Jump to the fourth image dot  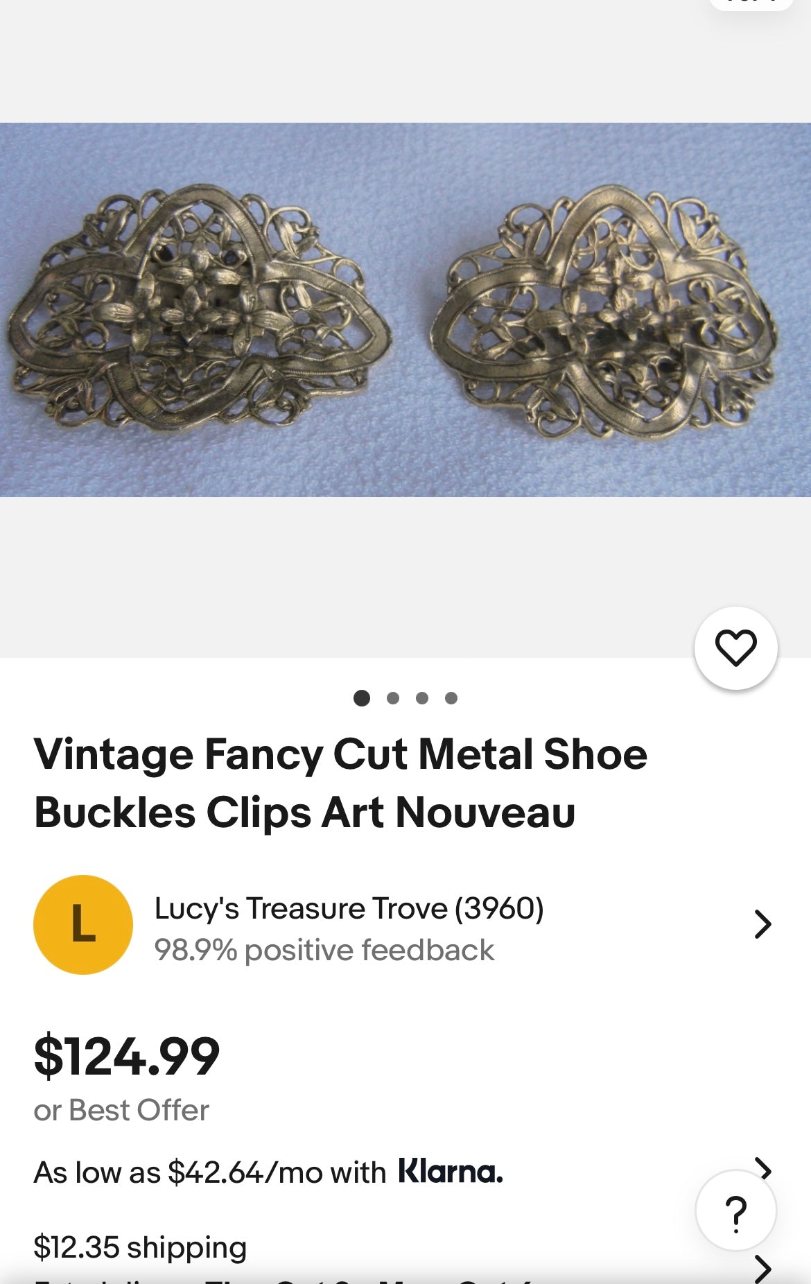tap(451, 698)
